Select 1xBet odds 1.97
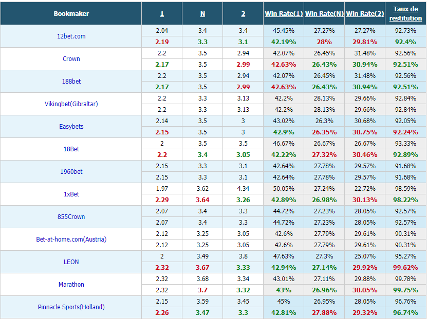The image size is (427, 319). pos(162,189)
